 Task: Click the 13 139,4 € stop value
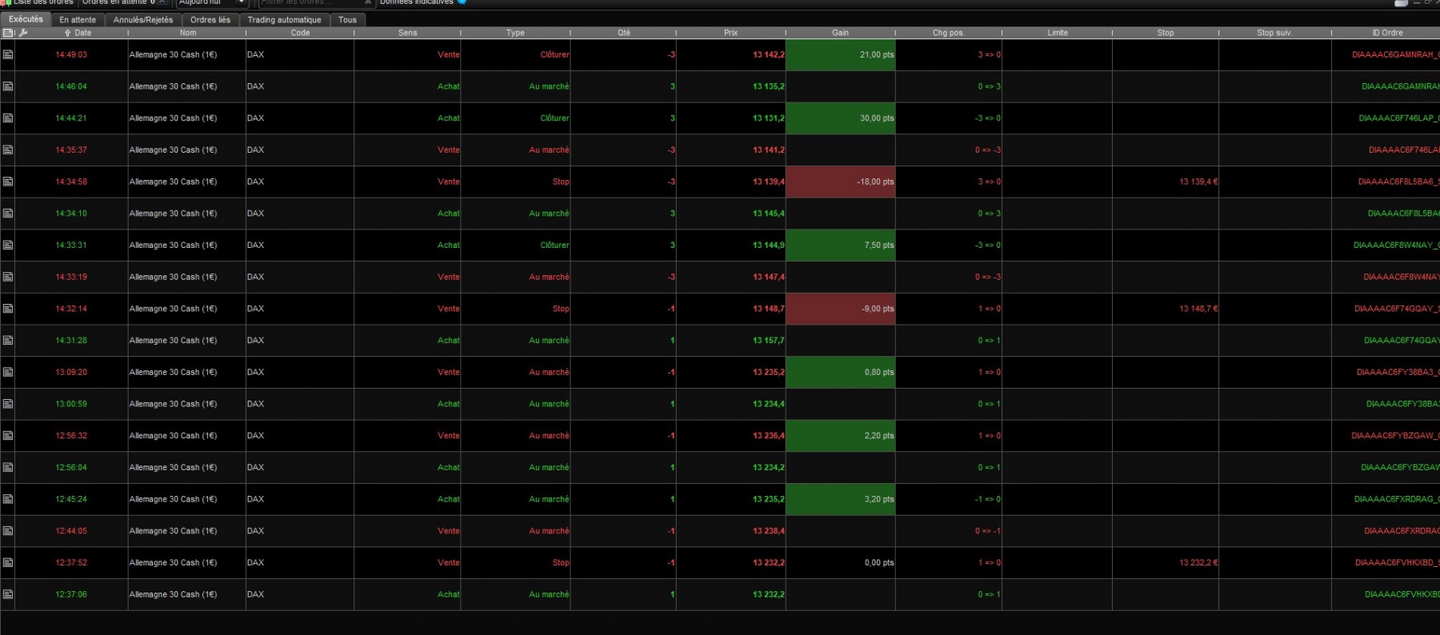[1198, 182]
